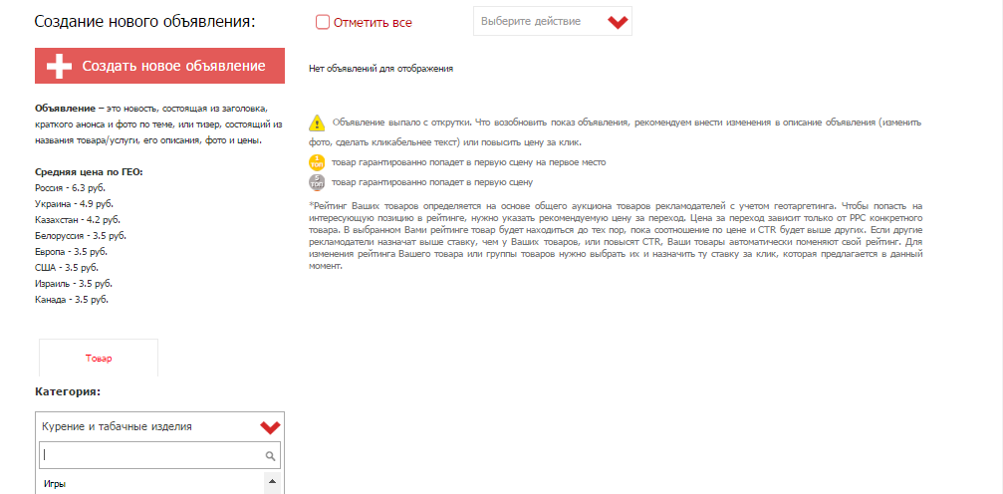Click text "товар гарантированно попадет в первую сцену на первое место"
1003x494 pixels.
coord(468,162)
